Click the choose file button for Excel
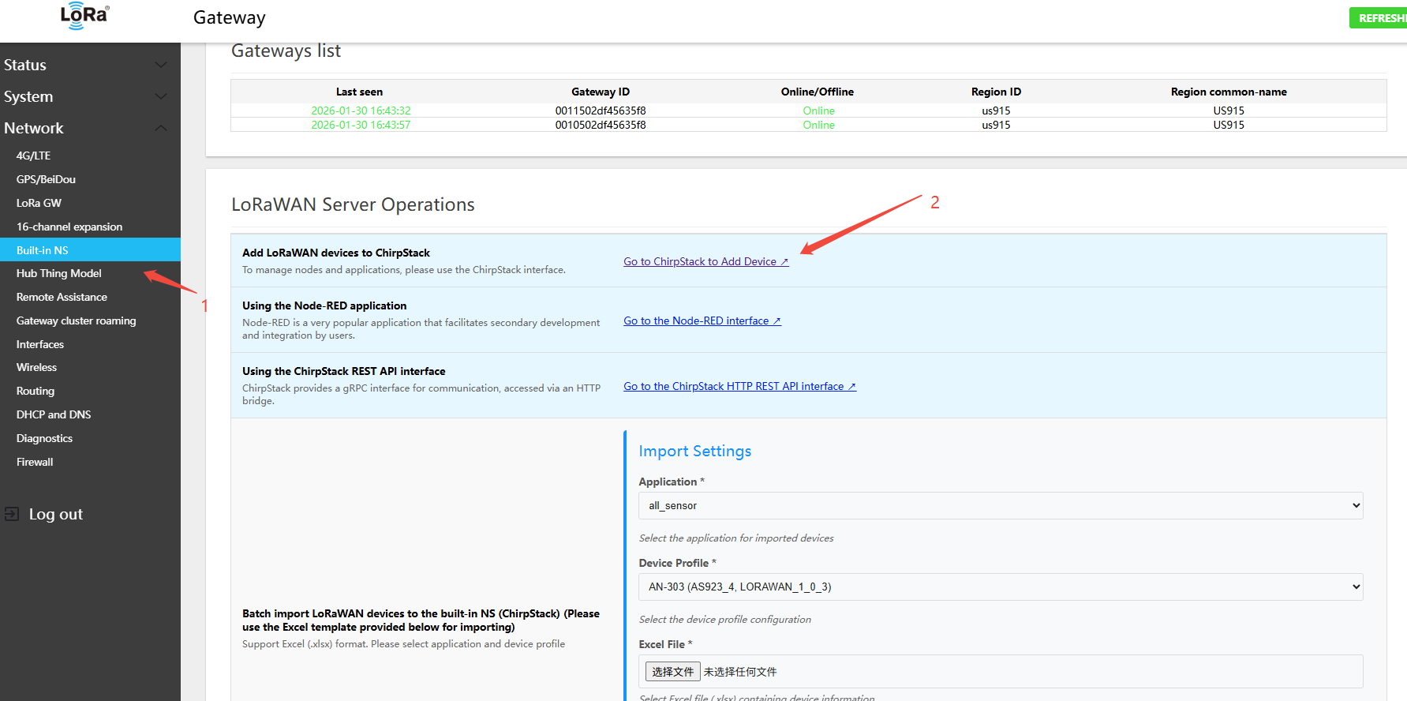This screenshot has width=1407, height=701. click(x=672, y=672)
